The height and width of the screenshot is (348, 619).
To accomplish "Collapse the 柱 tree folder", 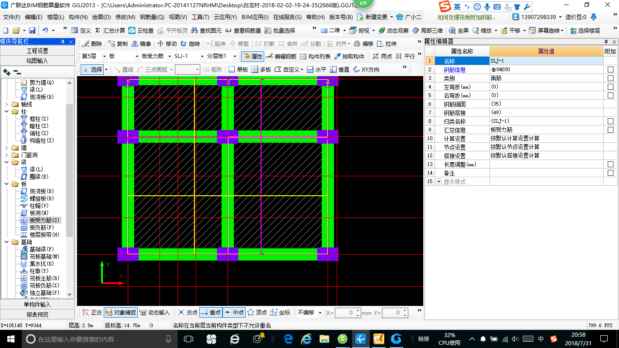I will tap(7, 111).
